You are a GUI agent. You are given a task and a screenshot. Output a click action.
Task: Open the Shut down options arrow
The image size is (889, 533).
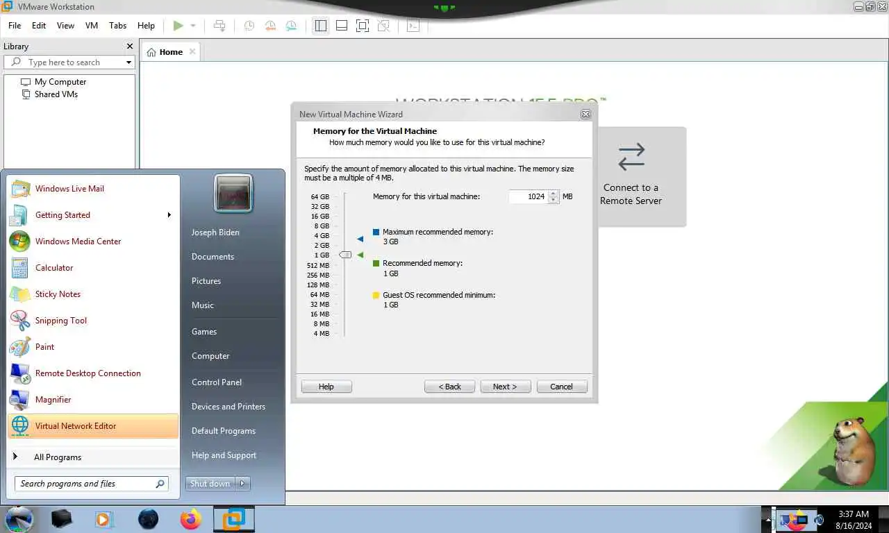click(x=242, y=484)
